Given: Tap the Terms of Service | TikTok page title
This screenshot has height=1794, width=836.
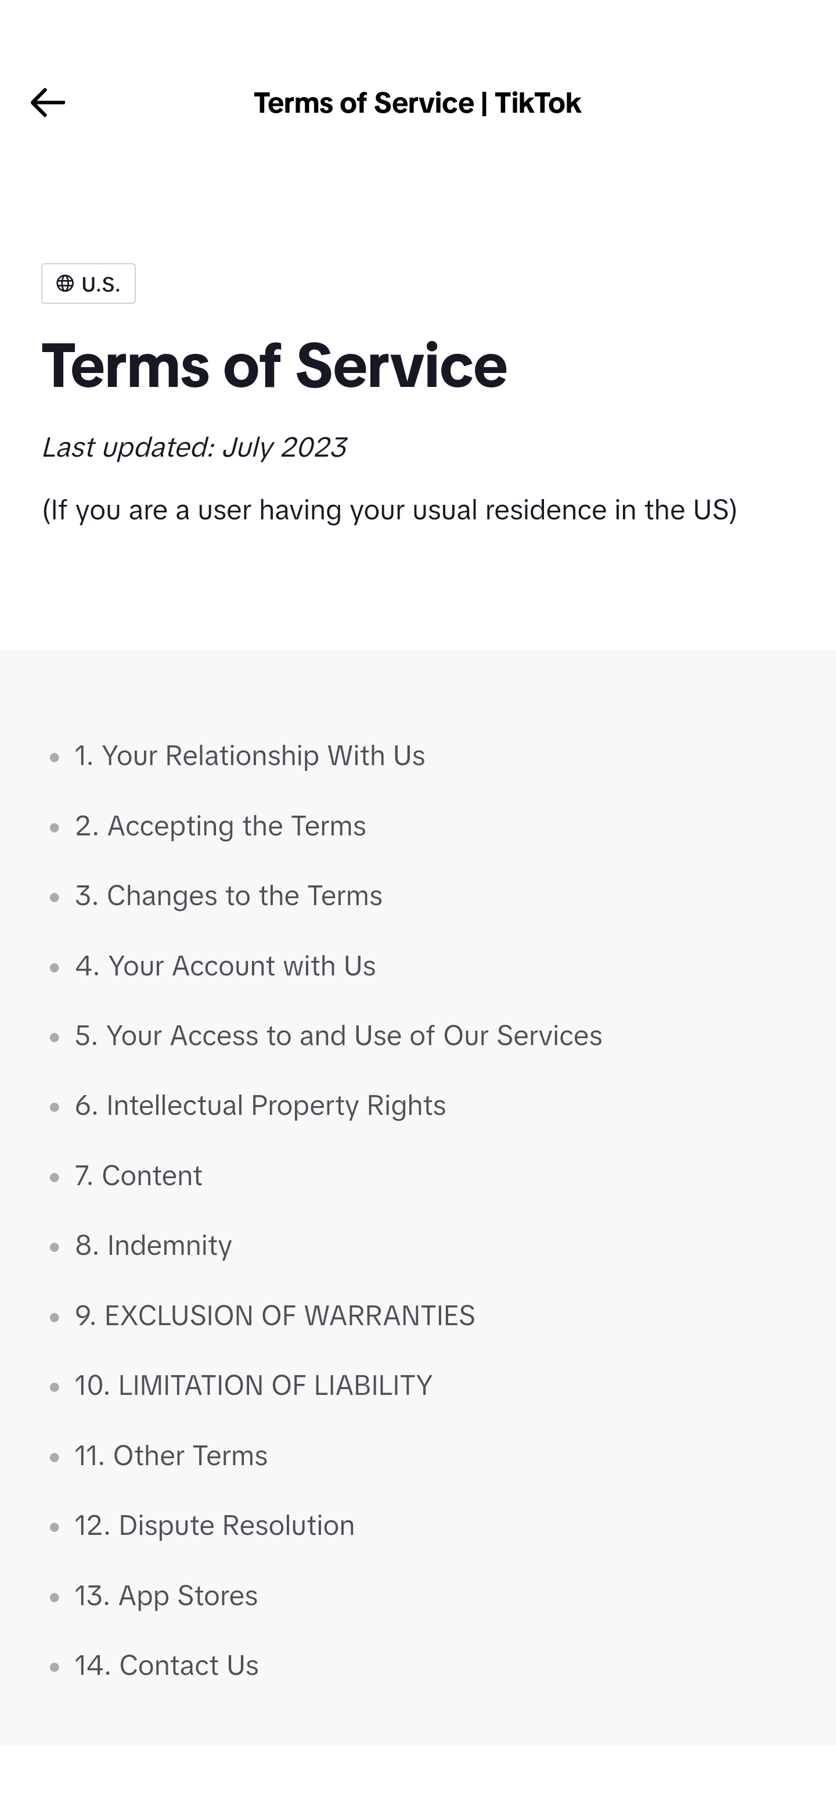Looking at the screenshot, I should [417, 103].
